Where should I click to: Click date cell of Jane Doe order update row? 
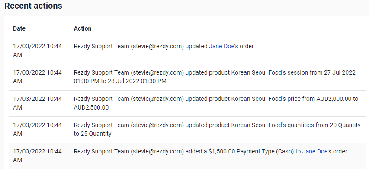tap(37, 50)
